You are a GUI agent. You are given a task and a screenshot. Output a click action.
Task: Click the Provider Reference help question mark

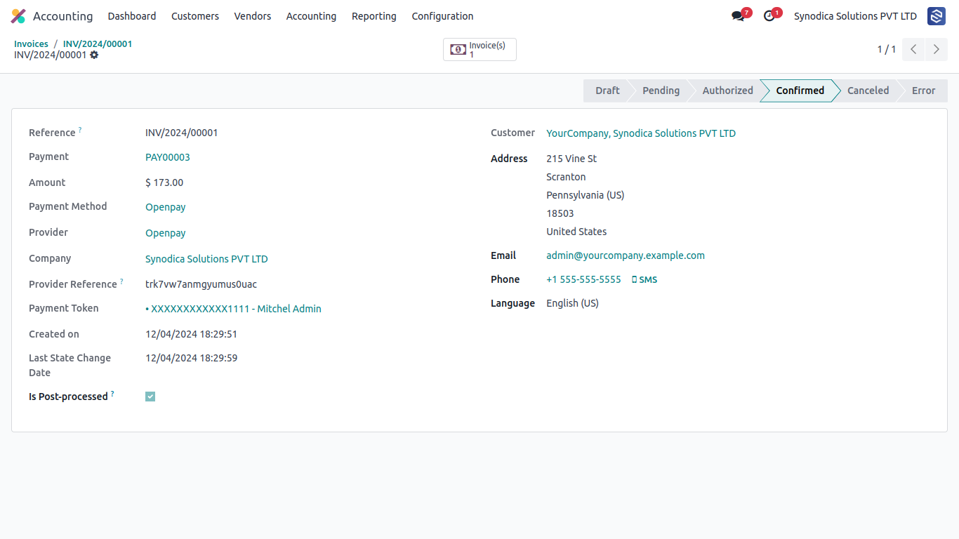tap(121, 281)
